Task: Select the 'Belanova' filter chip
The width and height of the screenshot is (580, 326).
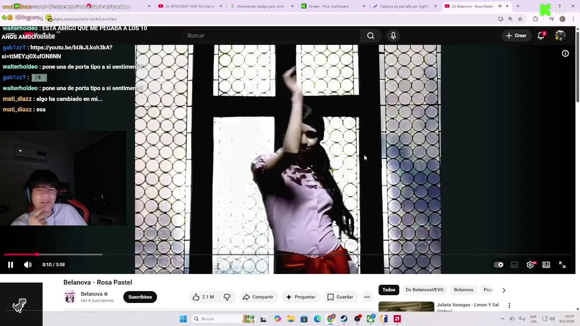Action: (x=464, y=290)
